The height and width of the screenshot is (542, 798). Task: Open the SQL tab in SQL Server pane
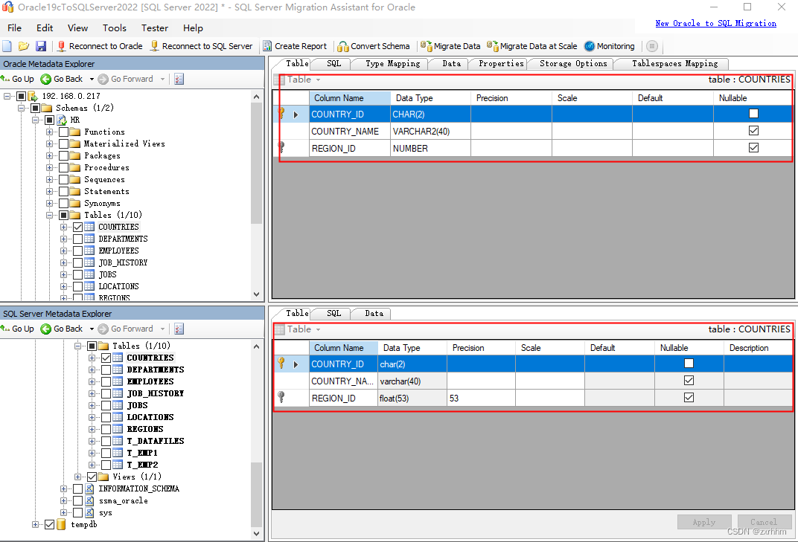click(x=333, y=313)
